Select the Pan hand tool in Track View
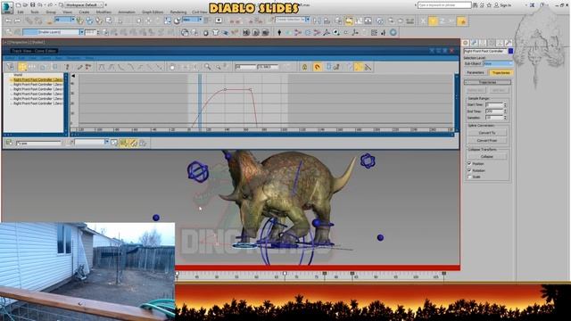571x321 pixels. point(172,67)
